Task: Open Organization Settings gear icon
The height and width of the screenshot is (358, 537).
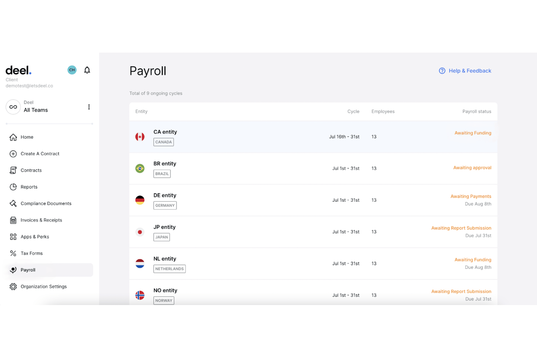Action: click(13, 287)
